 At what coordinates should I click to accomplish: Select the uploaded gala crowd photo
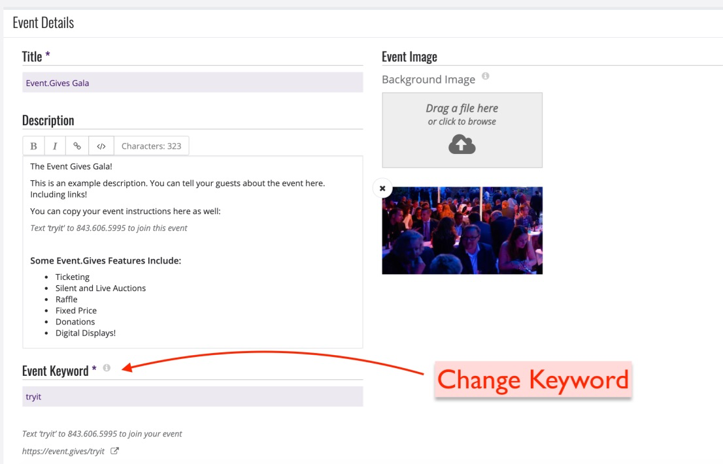(462, 230)
